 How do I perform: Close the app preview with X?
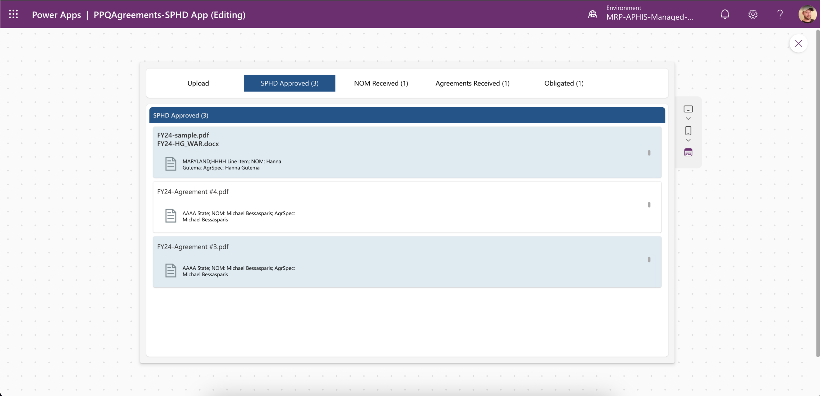(798, 44)
